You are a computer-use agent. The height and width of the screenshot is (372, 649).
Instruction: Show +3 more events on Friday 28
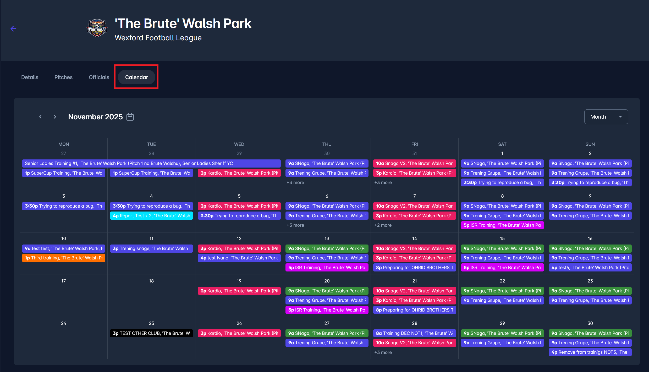pyautogui.click(x=383, y=352)
